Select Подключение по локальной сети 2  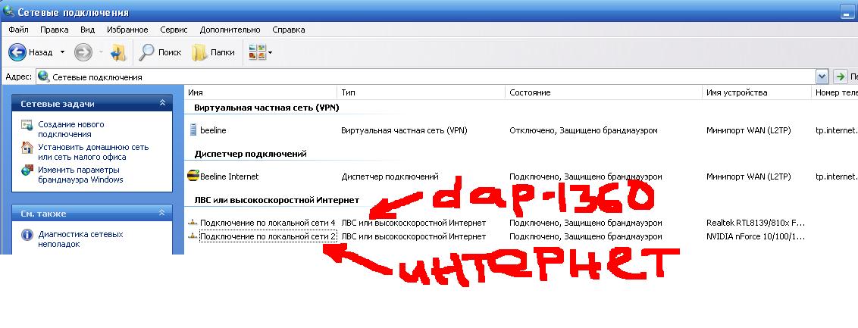click(268, 236)
